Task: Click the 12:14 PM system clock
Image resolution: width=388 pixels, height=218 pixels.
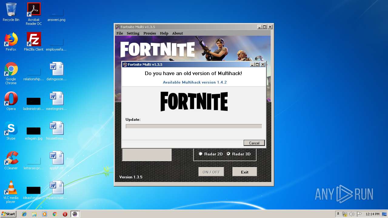Action: coord(373,214)
